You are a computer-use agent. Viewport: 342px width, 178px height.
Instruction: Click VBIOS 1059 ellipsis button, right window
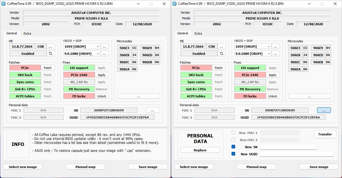[x=276, y=46]
